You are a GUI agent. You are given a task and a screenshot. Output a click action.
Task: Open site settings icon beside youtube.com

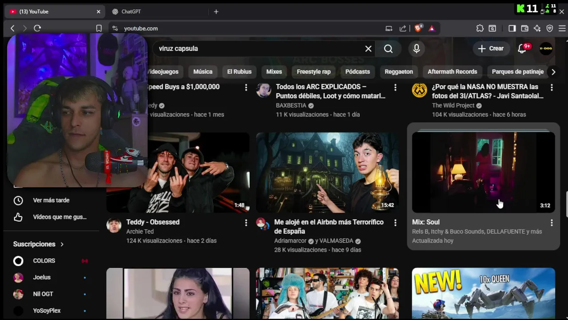pyautogui.click(x=115, y=28)
